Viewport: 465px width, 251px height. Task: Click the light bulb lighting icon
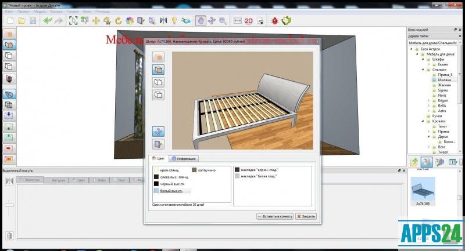[174, 20]
